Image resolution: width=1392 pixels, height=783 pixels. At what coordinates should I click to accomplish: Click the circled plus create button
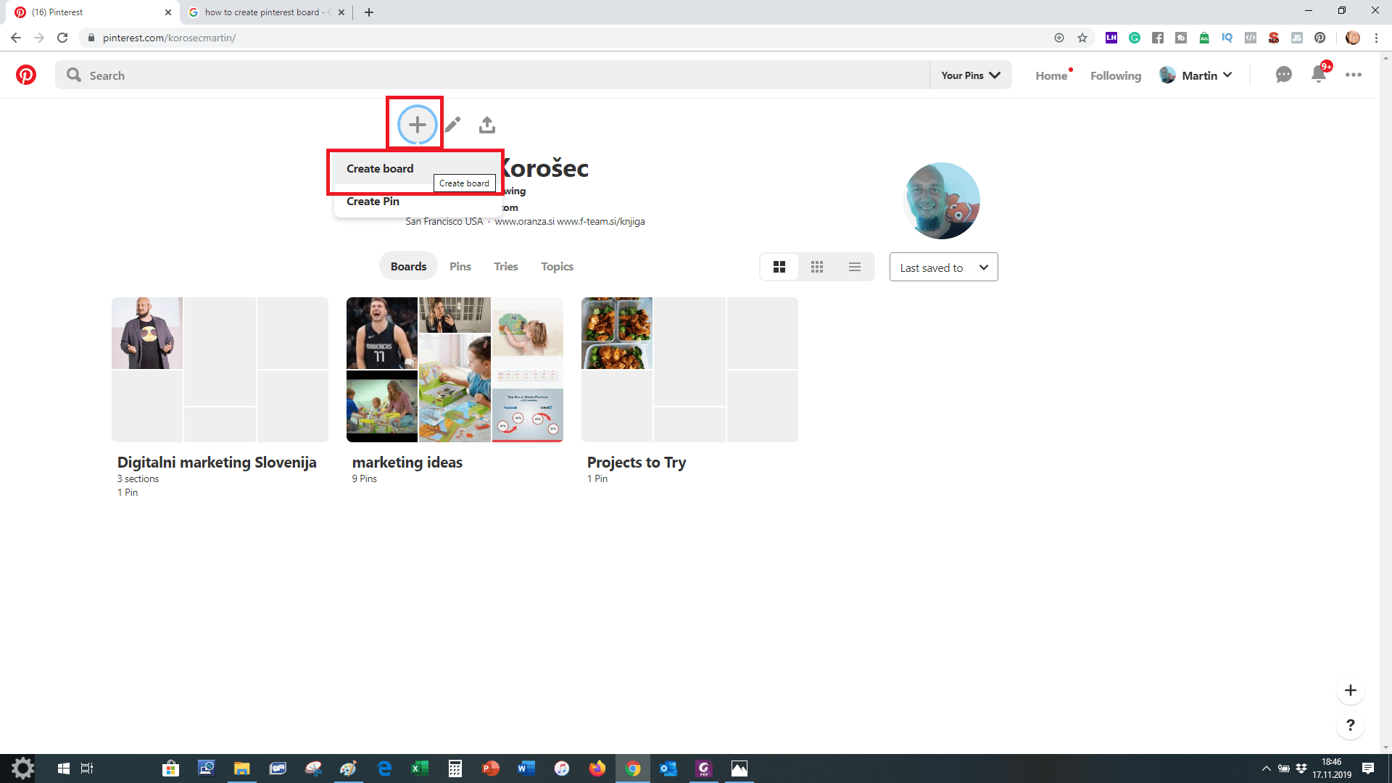417,125
